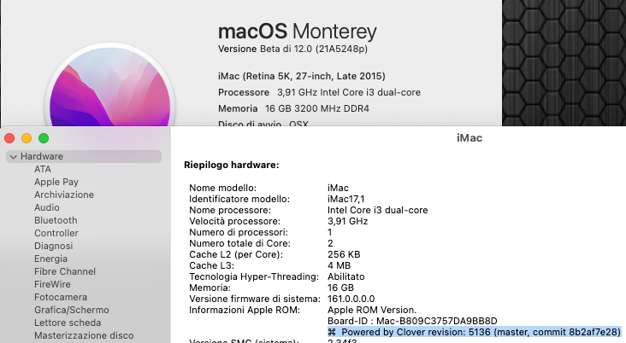
Task: Minimize the iMac window with yellow button
Action: point(27,138)
